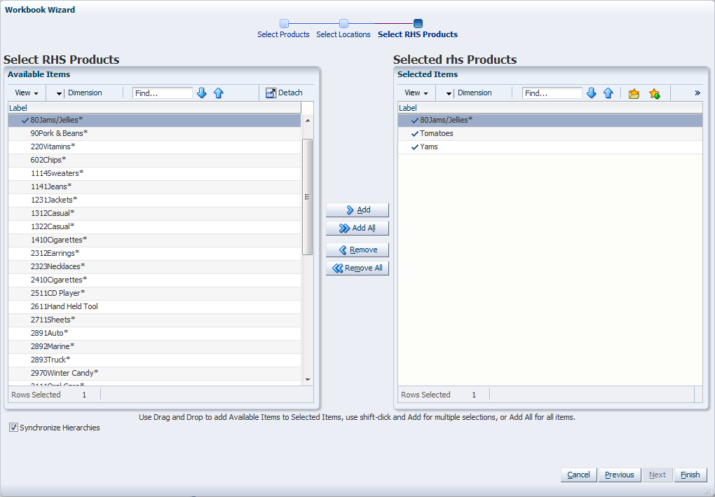The image size is (715, 497).
Task: Click find-next down arrow in Selected Items
Action: (592, 93)
